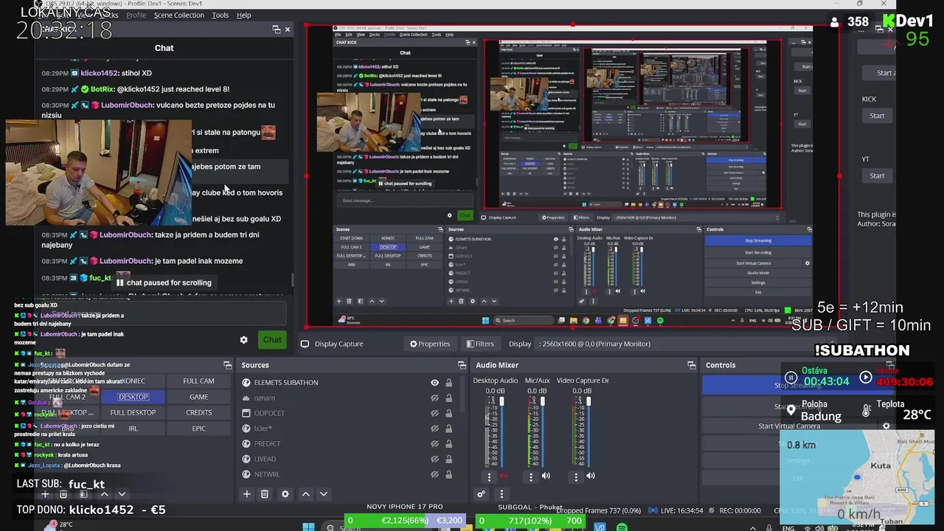Viewport: 944px width, 531px height.
Task: Close the Chat dock
Action: (288, 29)
